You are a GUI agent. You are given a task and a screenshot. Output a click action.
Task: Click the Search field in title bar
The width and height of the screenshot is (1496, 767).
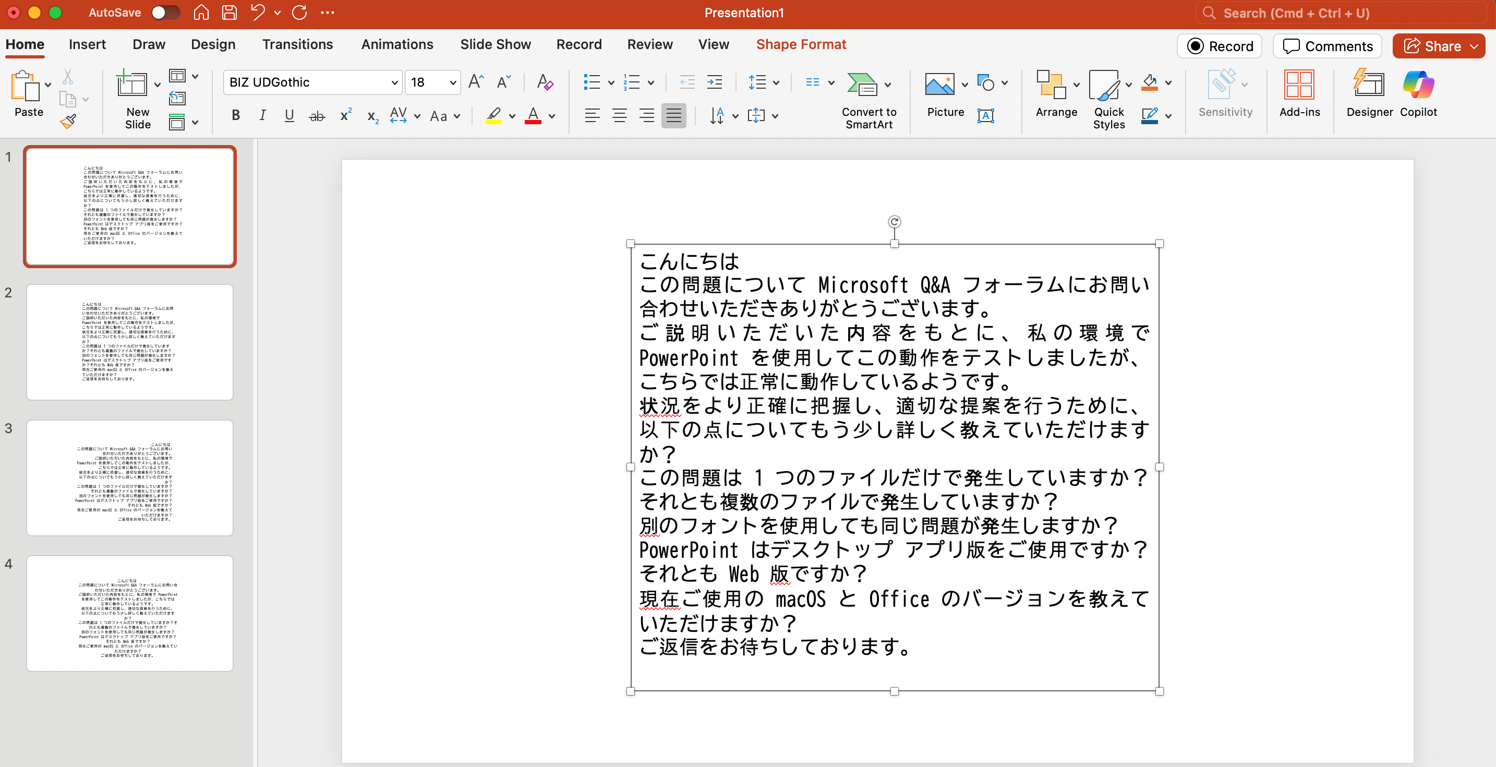coord(1342,13)
